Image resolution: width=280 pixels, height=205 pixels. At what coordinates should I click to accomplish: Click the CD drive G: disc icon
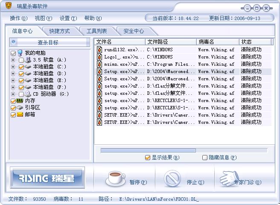[28, 94]
